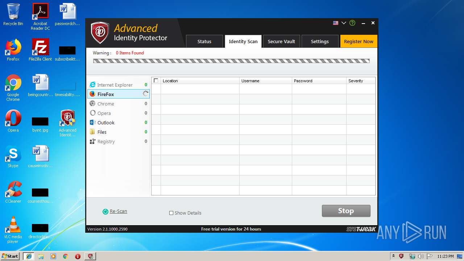
Task: Select Outlook in the scan list
Action: 118,123
